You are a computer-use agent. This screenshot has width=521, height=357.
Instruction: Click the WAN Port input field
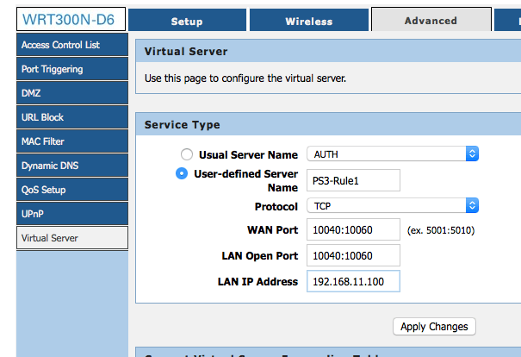353,229
